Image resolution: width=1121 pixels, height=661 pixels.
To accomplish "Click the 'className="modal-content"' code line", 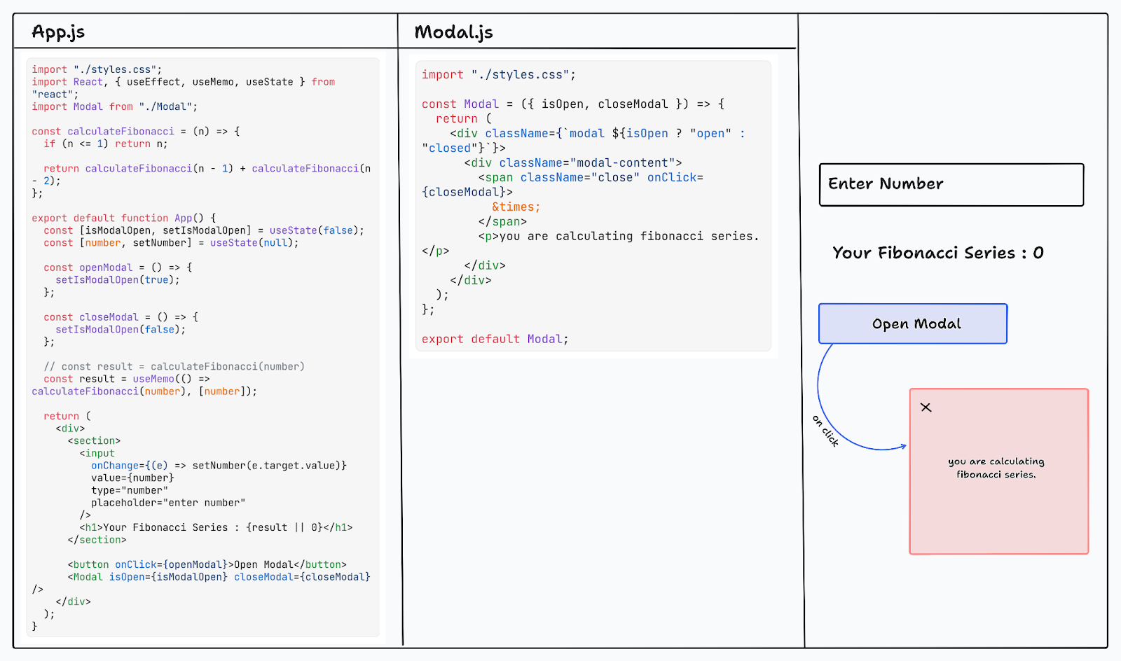I will (572, 162).
